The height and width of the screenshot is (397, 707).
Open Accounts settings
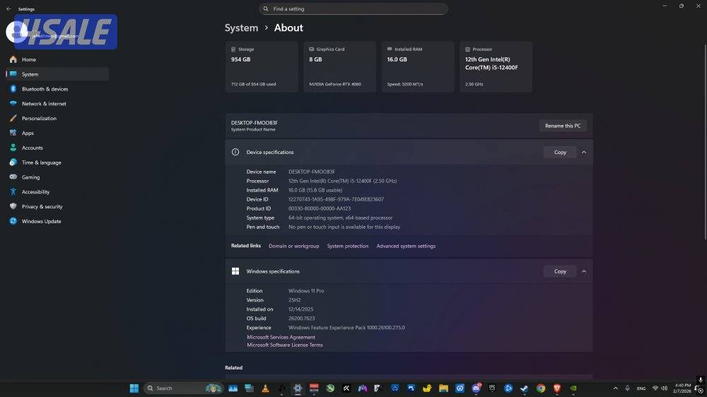57,148
